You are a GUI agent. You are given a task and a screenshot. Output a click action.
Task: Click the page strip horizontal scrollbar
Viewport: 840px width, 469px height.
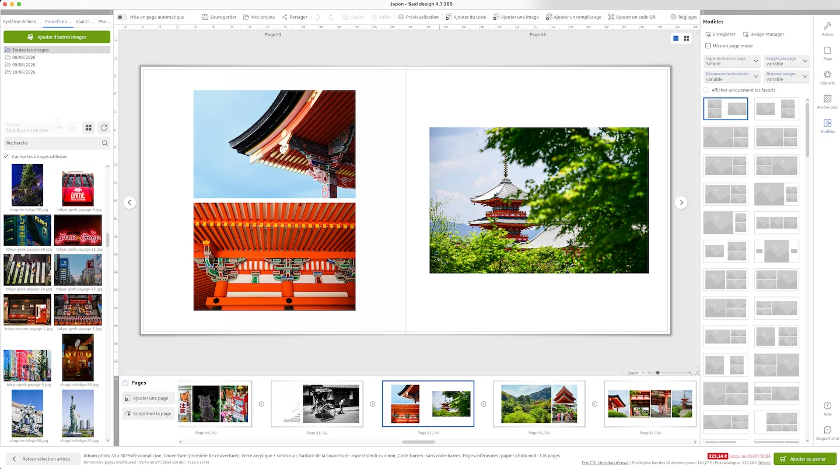point(418,442)
